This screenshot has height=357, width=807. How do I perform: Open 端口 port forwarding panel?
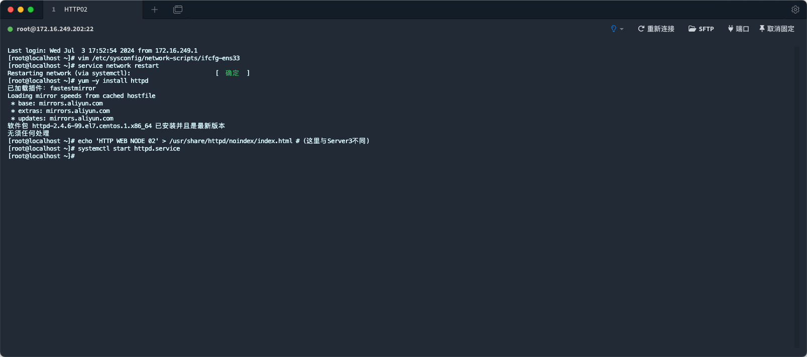[738, 29]
